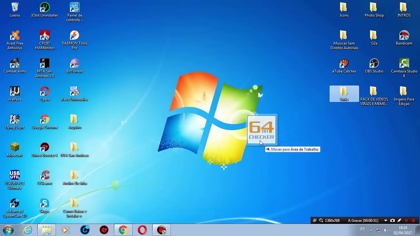Image resolution: width=420 pixels, height=236 pixels.
Task: Select MTA San Andreas 1.5 shortcut
Action: (x=45, y=68)
